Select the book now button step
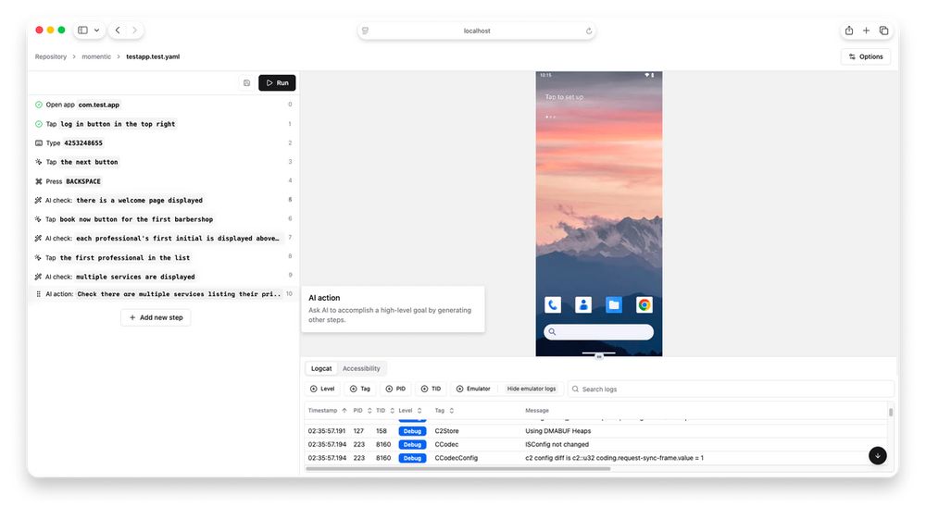 tap(164, 219)
